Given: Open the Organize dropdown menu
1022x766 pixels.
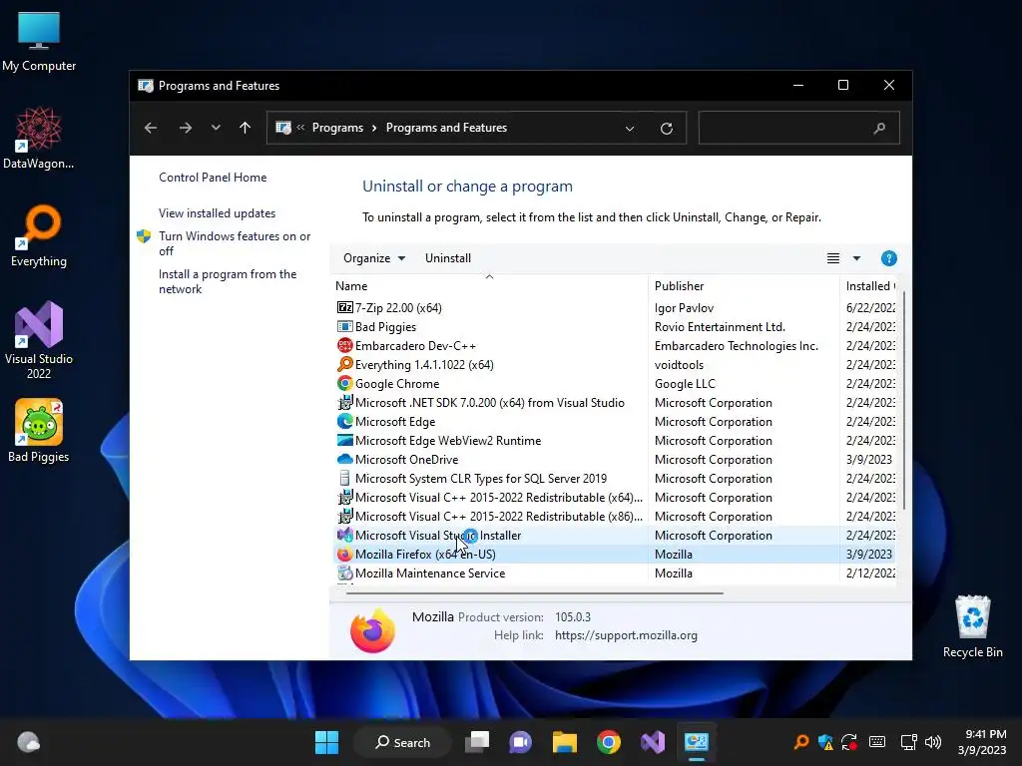Looking at the screenshot, I should point(374,258).
